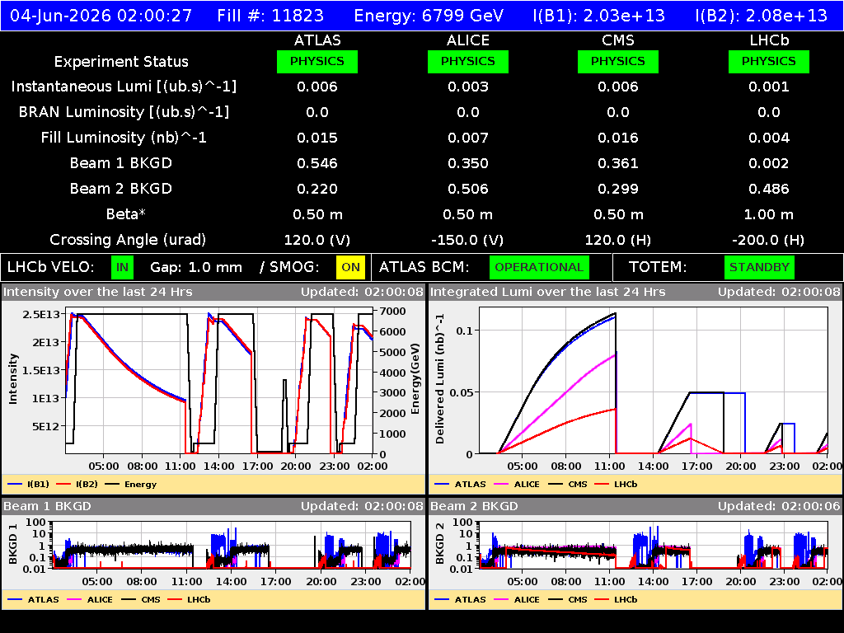Click the yellow SMOG ON indicator
Viewport: 844px width, 633px height.
point(350,268)
